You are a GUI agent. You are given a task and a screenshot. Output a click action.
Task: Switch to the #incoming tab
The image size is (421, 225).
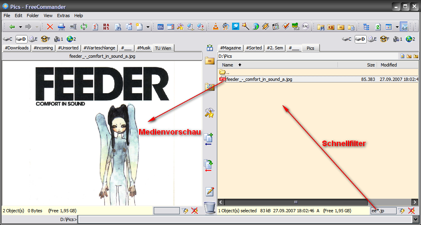click(44, 48)
